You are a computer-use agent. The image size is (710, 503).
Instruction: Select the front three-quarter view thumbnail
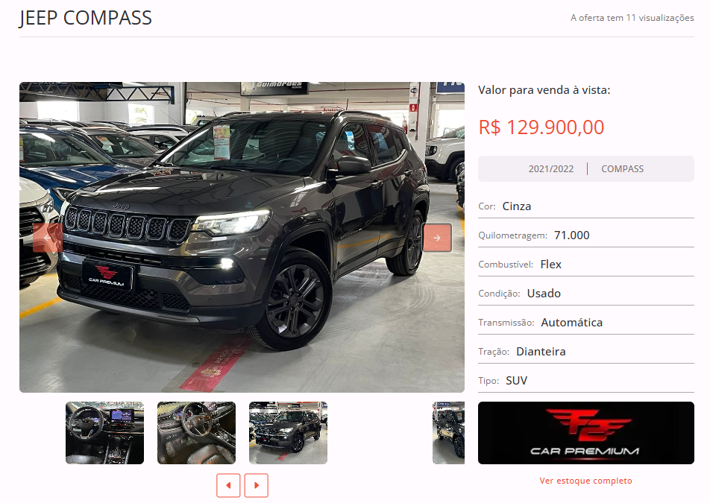[x=288, y=433]
